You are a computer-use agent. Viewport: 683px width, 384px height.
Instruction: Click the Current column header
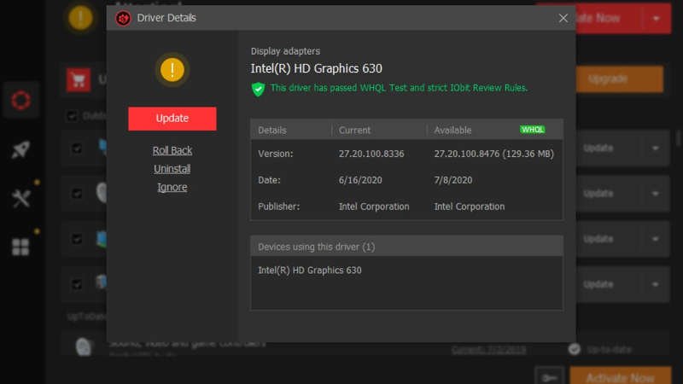(x=354, y=131)
